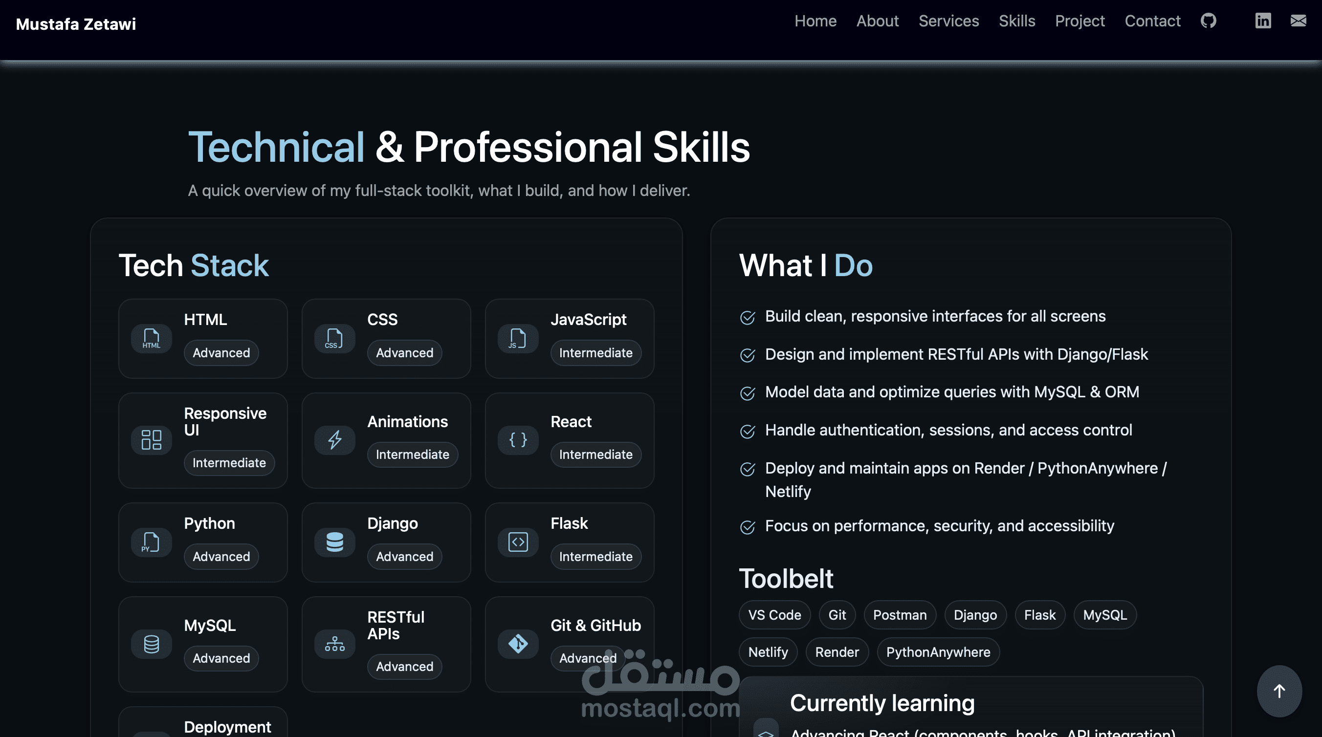Select the PythonAnywhere toolbelt tag
The width and height of the screenshot is (1322, 737).
[x=938, y=652]
